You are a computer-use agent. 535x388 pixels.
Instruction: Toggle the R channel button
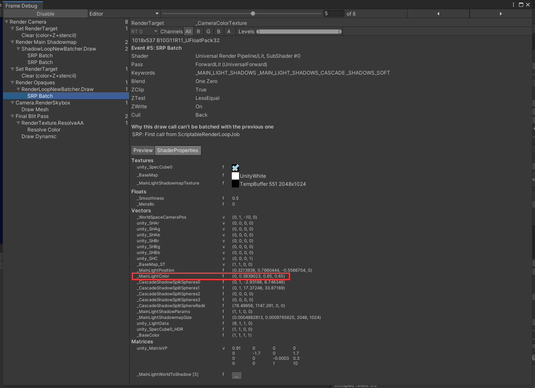pyautogui.click(x=198, y=32)
